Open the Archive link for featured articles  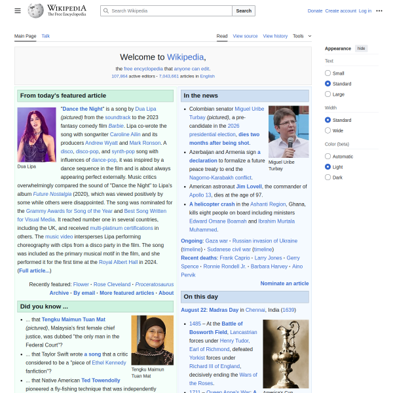59,293
